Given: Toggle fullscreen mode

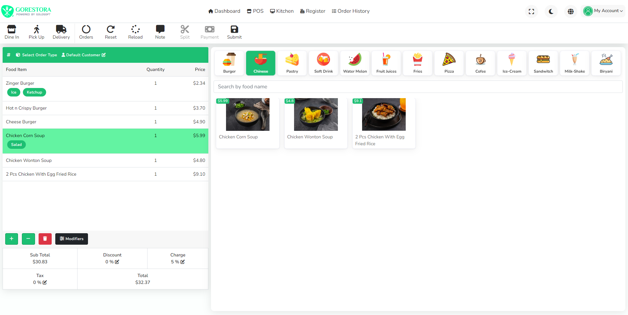Looking at the screenshot, I should (x=531, y=11).
